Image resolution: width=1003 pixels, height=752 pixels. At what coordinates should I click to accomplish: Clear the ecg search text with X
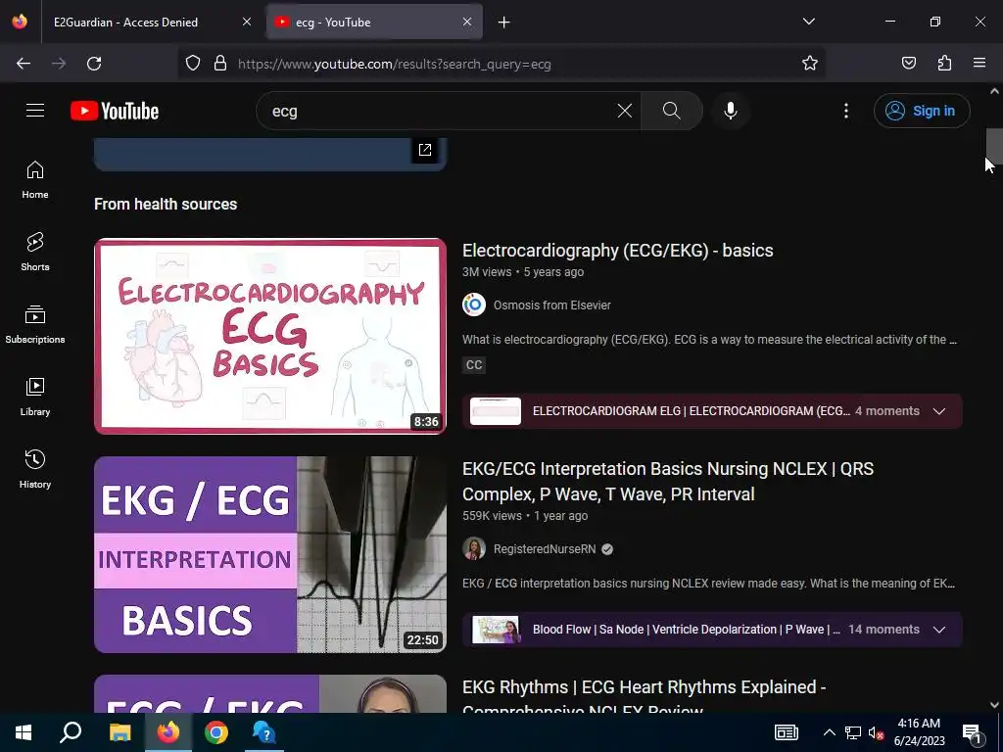(624, 111)
